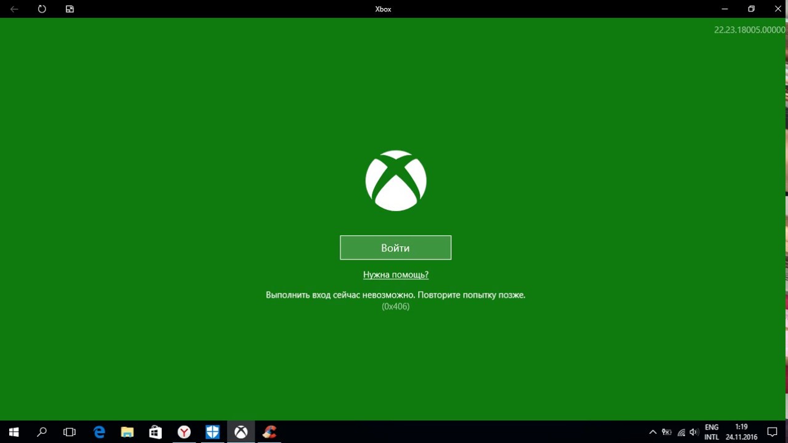Open Windows Store from taskbar
This screenshot has width=788, height=443.
coord(156,432)
